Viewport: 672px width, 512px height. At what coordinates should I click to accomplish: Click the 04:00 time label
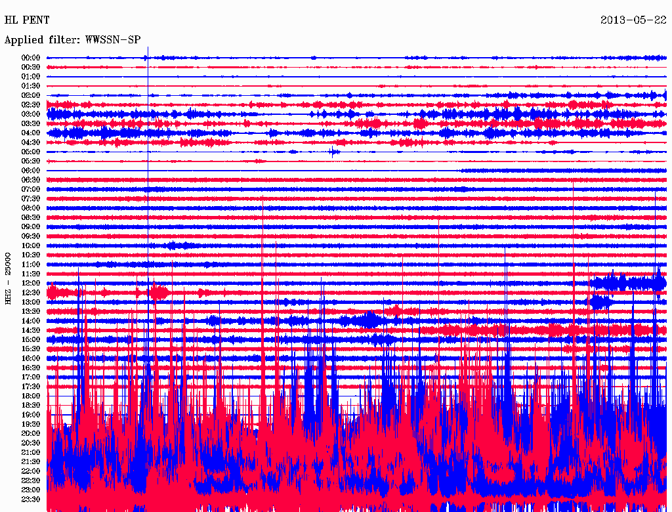click(31, 133)
